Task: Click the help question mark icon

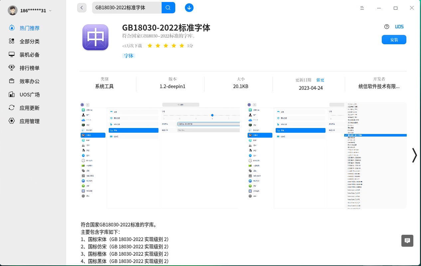Action: (387, 27)
